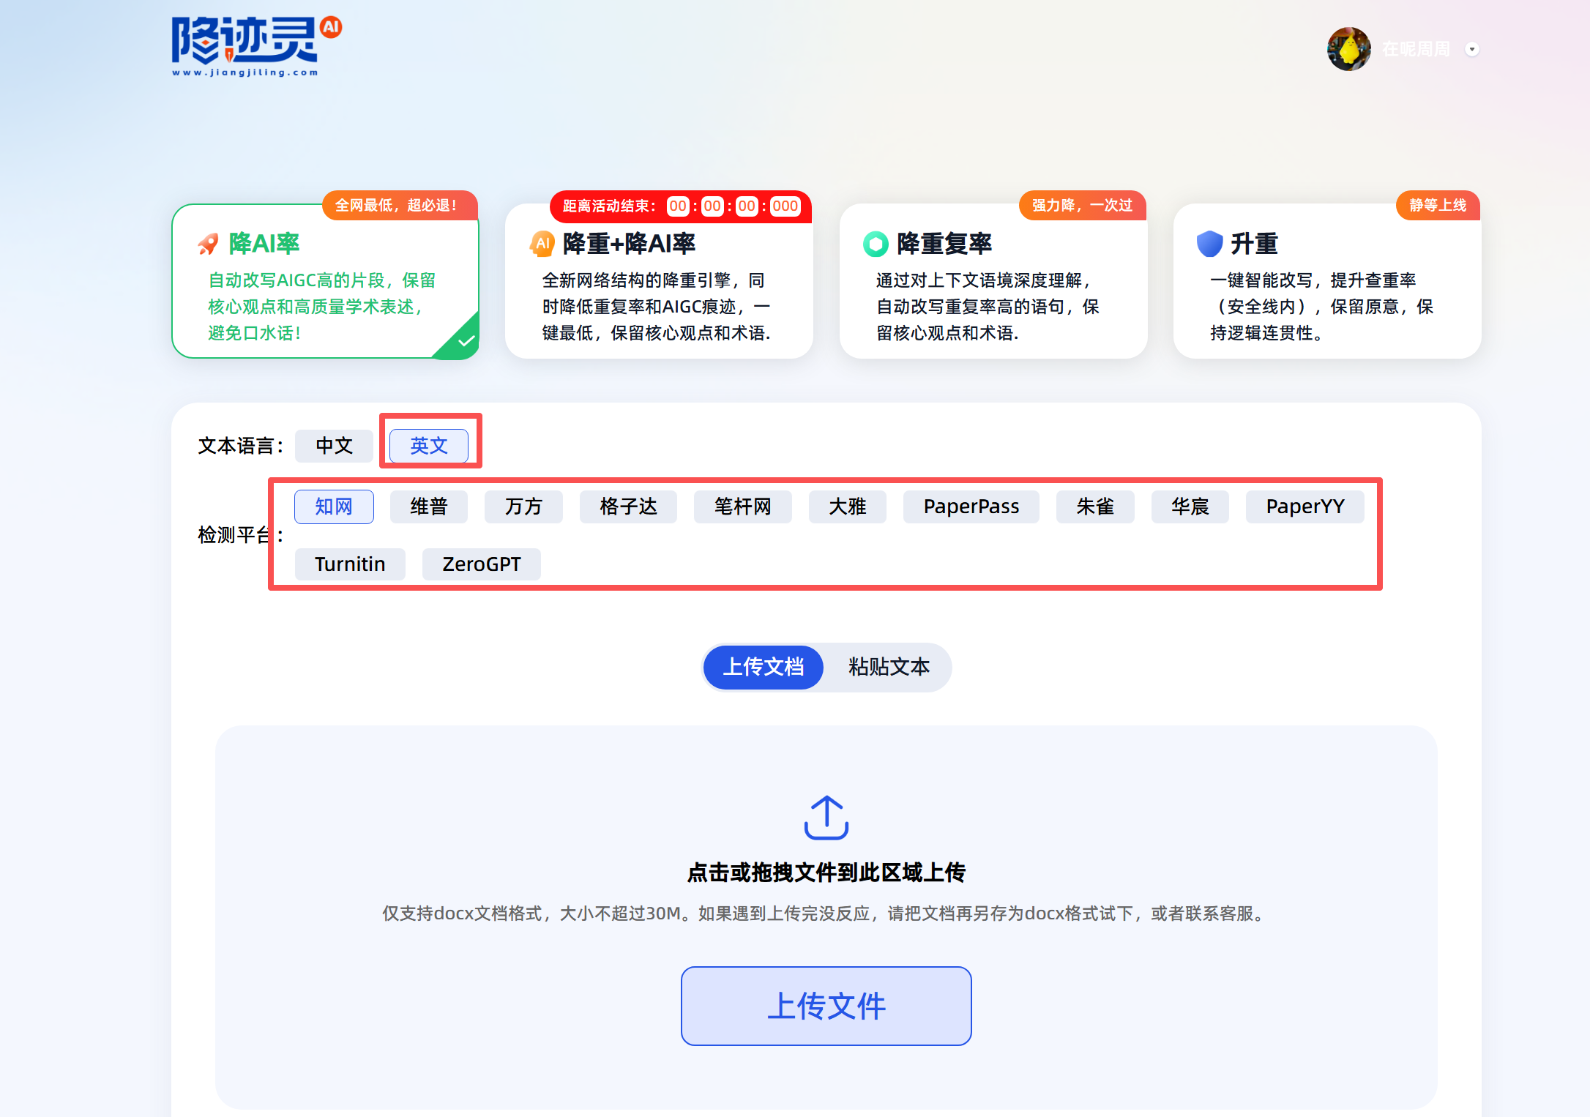Select 格子达 detection platform

pyautogui.click(x=628, y=507)
